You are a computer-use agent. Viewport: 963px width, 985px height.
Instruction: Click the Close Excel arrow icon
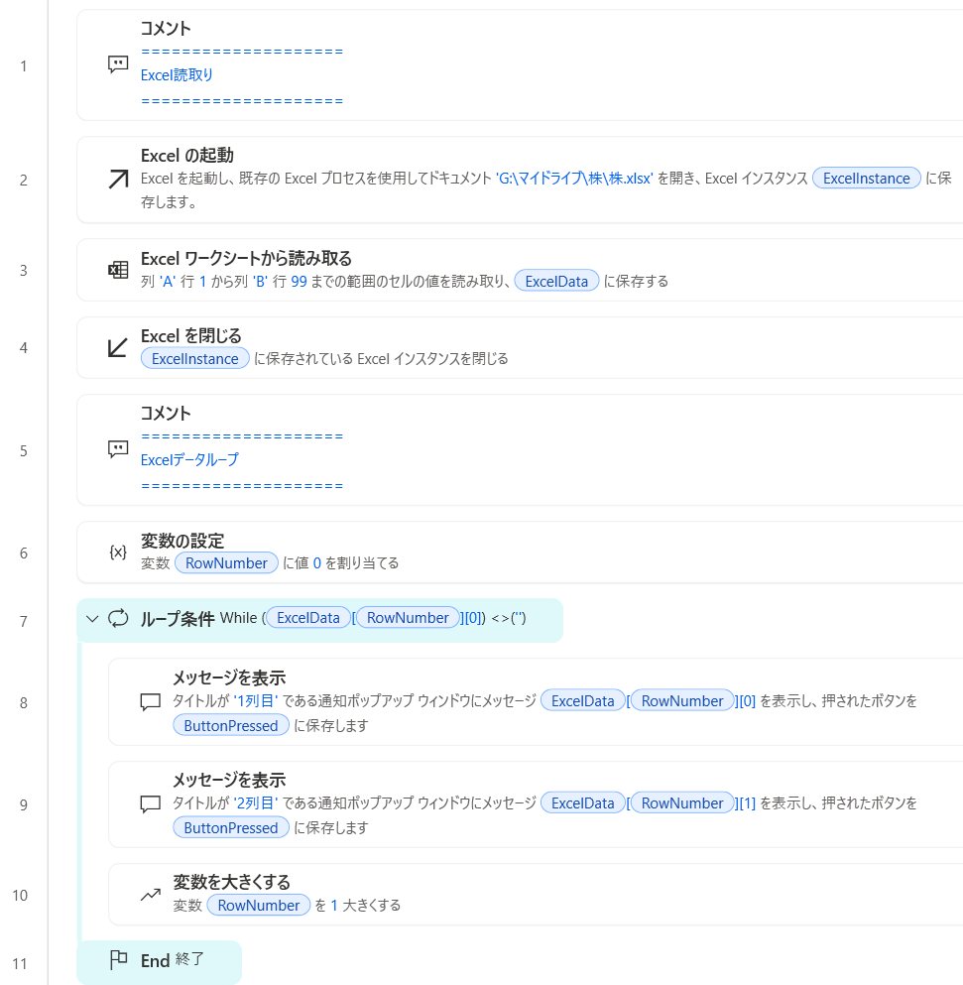118,347
